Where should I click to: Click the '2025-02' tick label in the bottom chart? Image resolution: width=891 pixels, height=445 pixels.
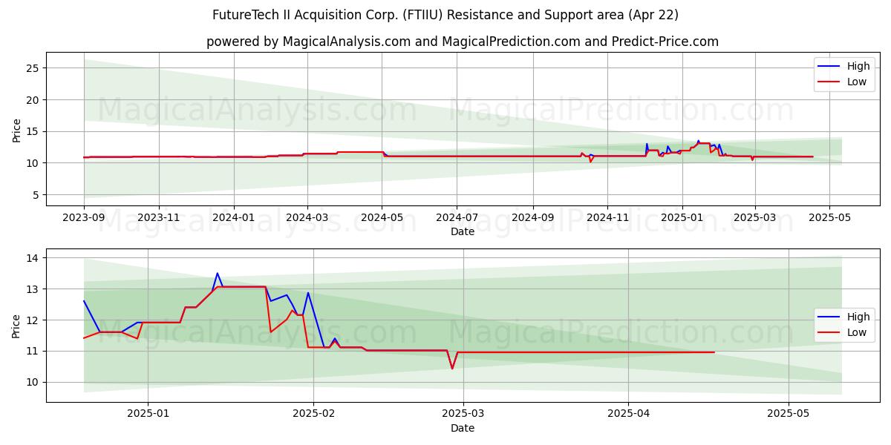tap(313, 414)
